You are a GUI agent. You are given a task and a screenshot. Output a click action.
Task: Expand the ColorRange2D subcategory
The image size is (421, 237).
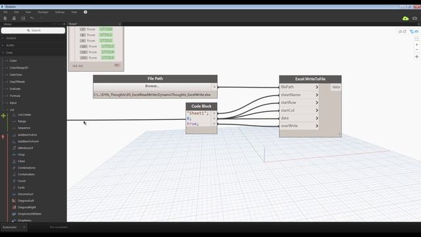tap(19, 68)
